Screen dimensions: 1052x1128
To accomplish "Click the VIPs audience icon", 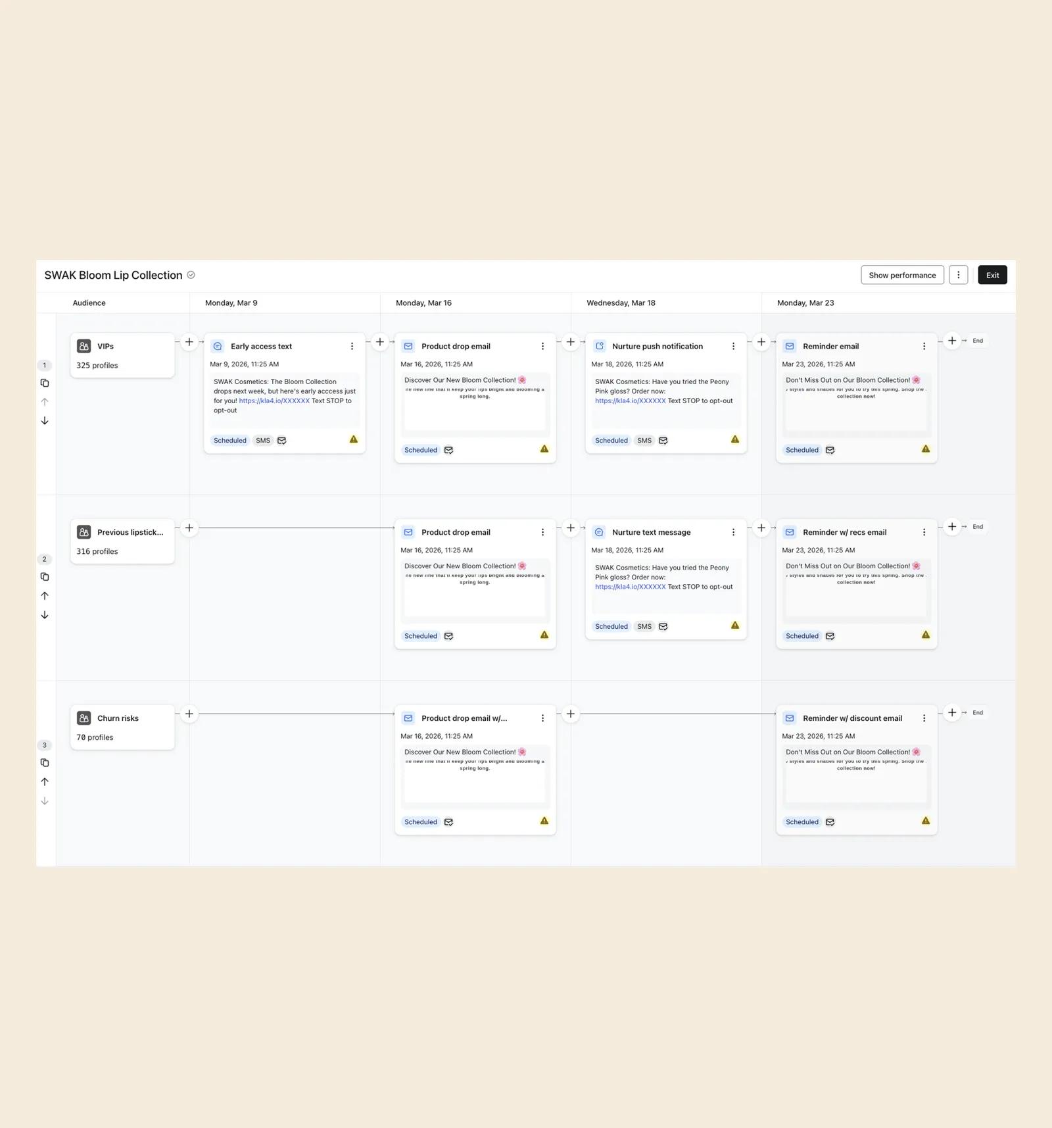I will [x=84, y=346].
